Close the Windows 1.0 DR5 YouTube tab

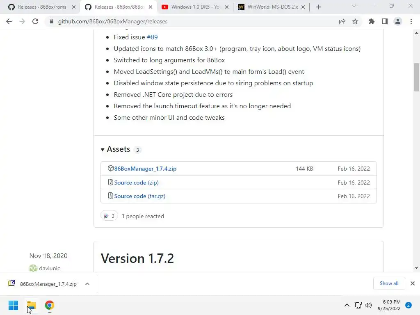tap(226, 7)
